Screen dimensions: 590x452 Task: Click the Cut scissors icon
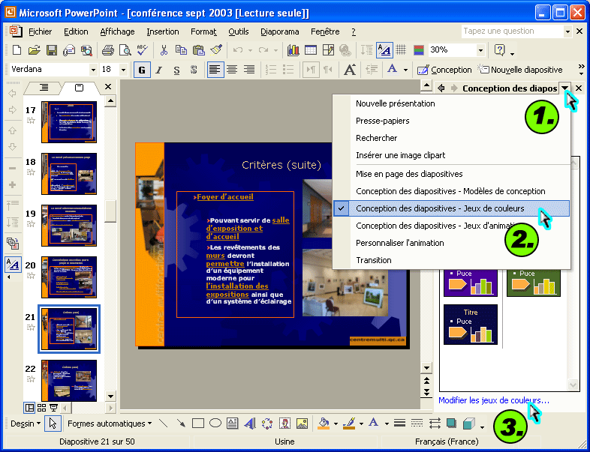click(164, 50)
